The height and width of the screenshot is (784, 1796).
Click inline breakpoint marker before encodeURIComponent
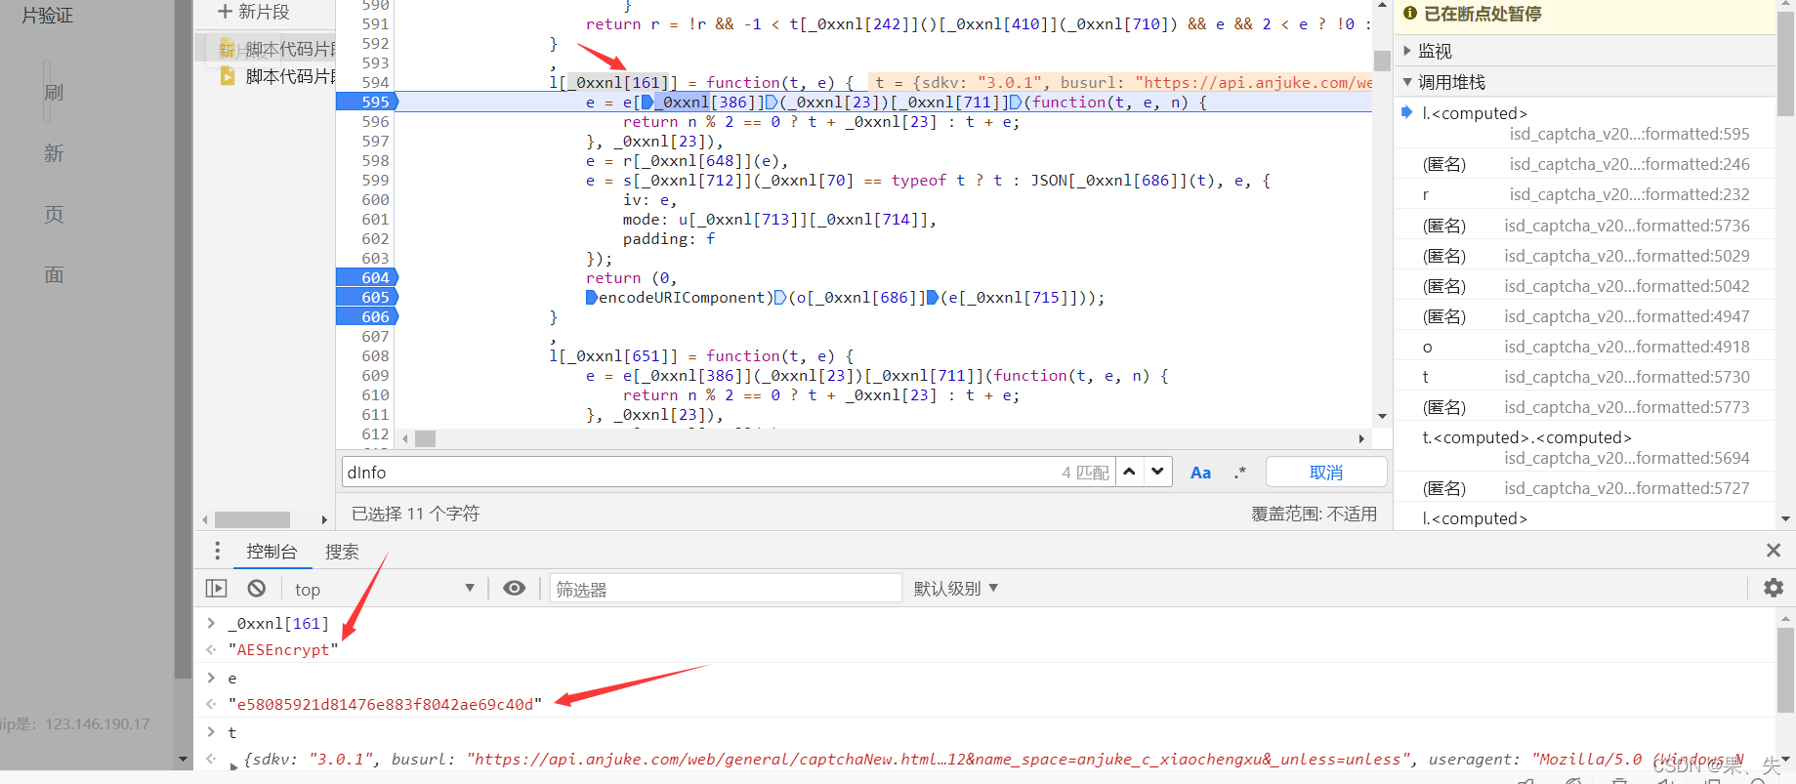click(592, 297)
